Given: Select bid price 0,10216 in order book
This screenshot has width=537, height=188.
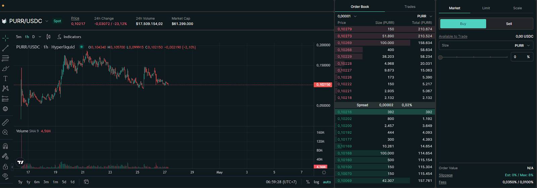Looking at the screenshot, I should coord(345,112).
